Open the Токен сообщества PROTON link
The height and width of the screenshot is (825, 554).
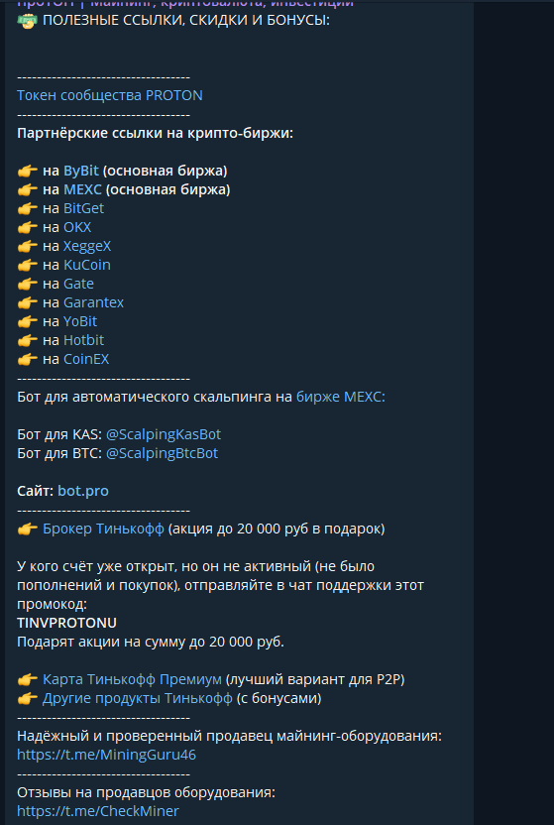(109, 95)
